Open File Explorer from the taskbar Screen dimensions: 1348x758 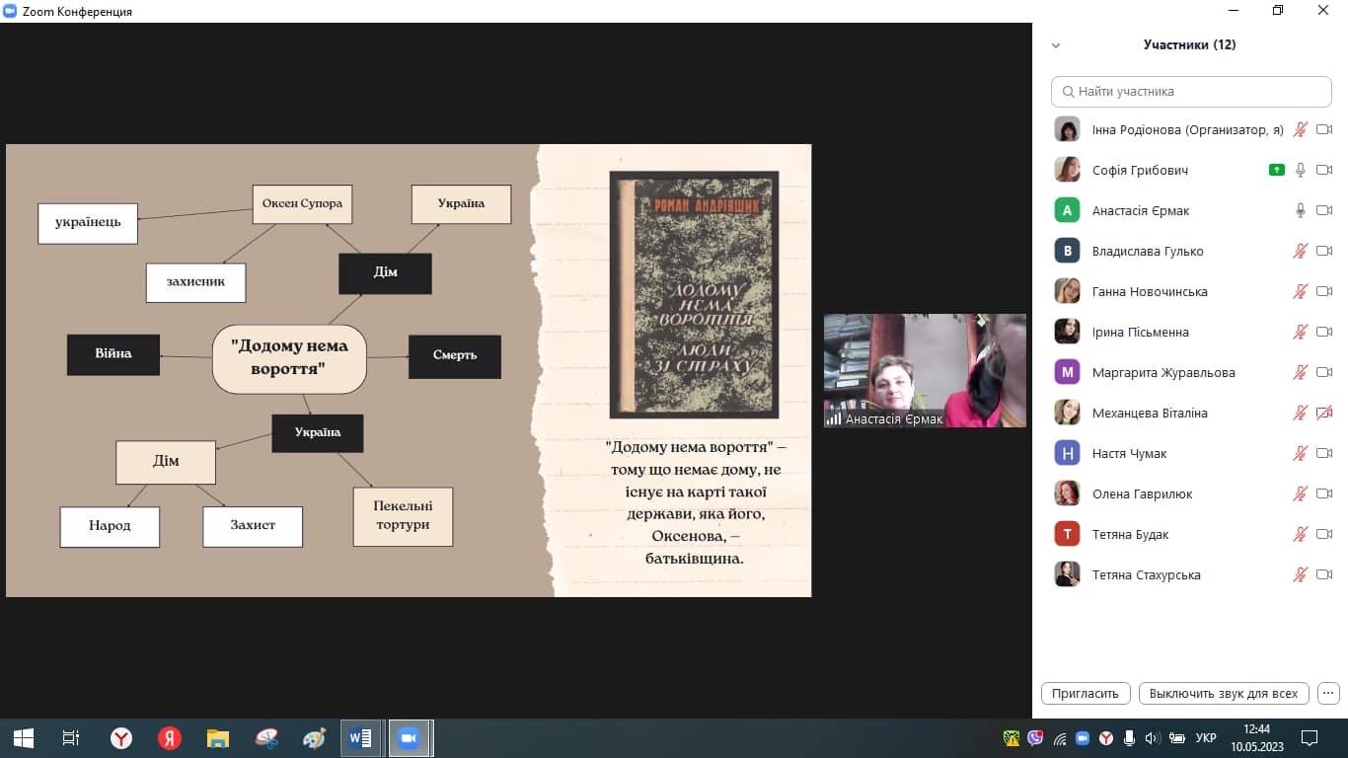click(x=218, y=738)
